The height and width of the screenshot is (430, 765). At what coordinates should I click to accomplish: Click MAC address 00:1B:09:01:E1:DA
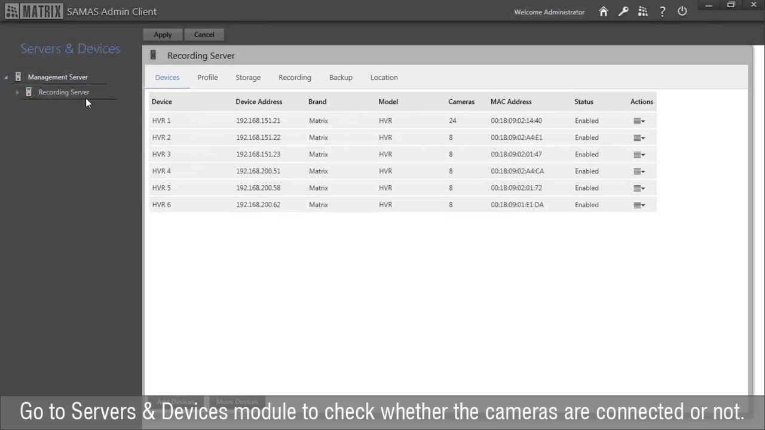[x=518, y=204]
